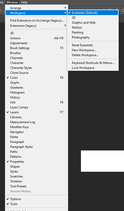Toggle the Tools panel checkmark
This screenshot has height=211, width=124.
pyautogui.click(x=36, y=204)
